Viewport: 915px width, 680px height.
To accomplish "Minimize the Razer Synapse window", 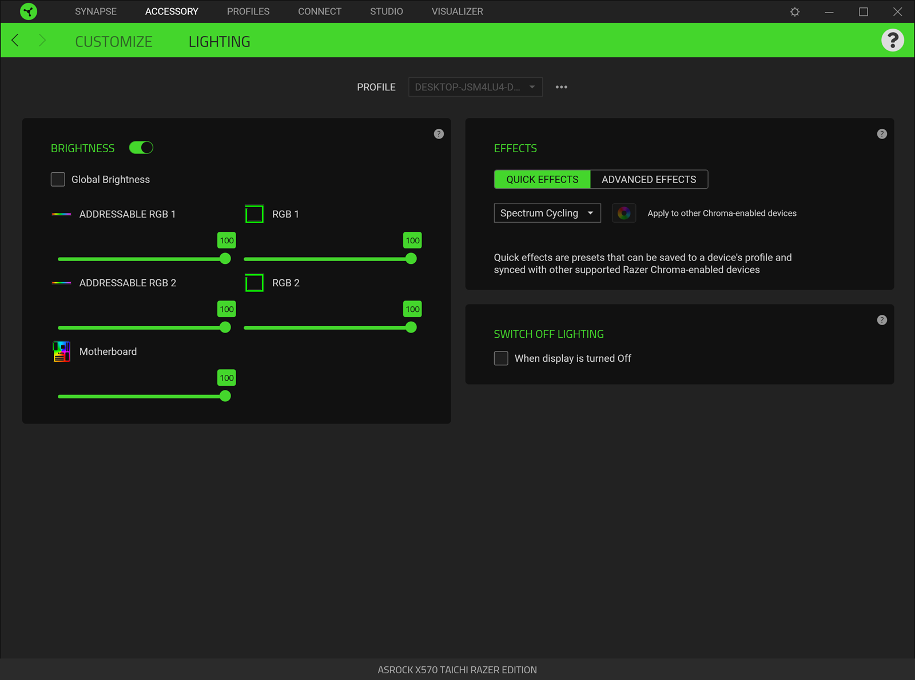I will (829, 11).
